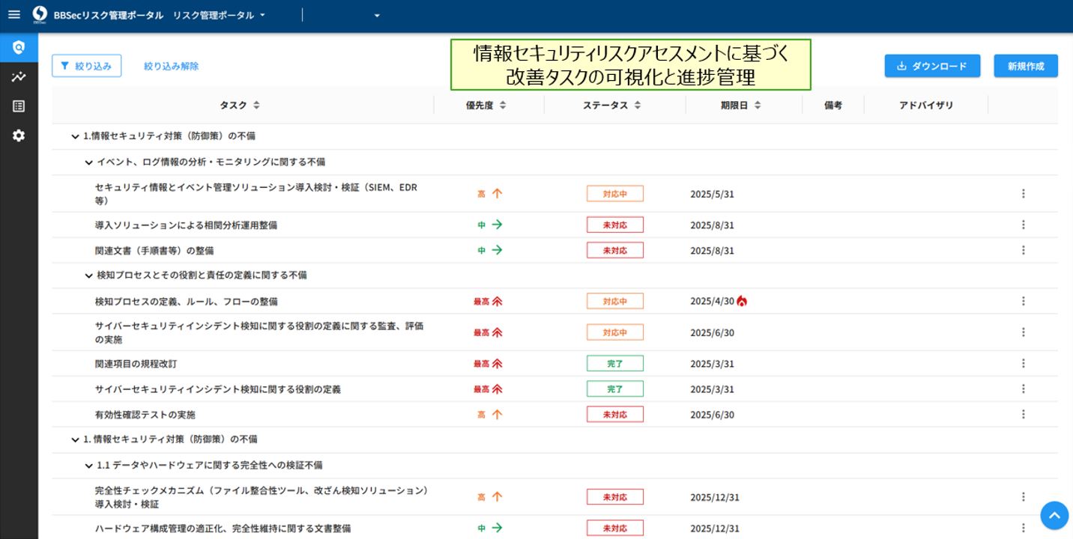1073x539 pixels.
Task: Click the 新規作成 button
Action: point(1025,66)
